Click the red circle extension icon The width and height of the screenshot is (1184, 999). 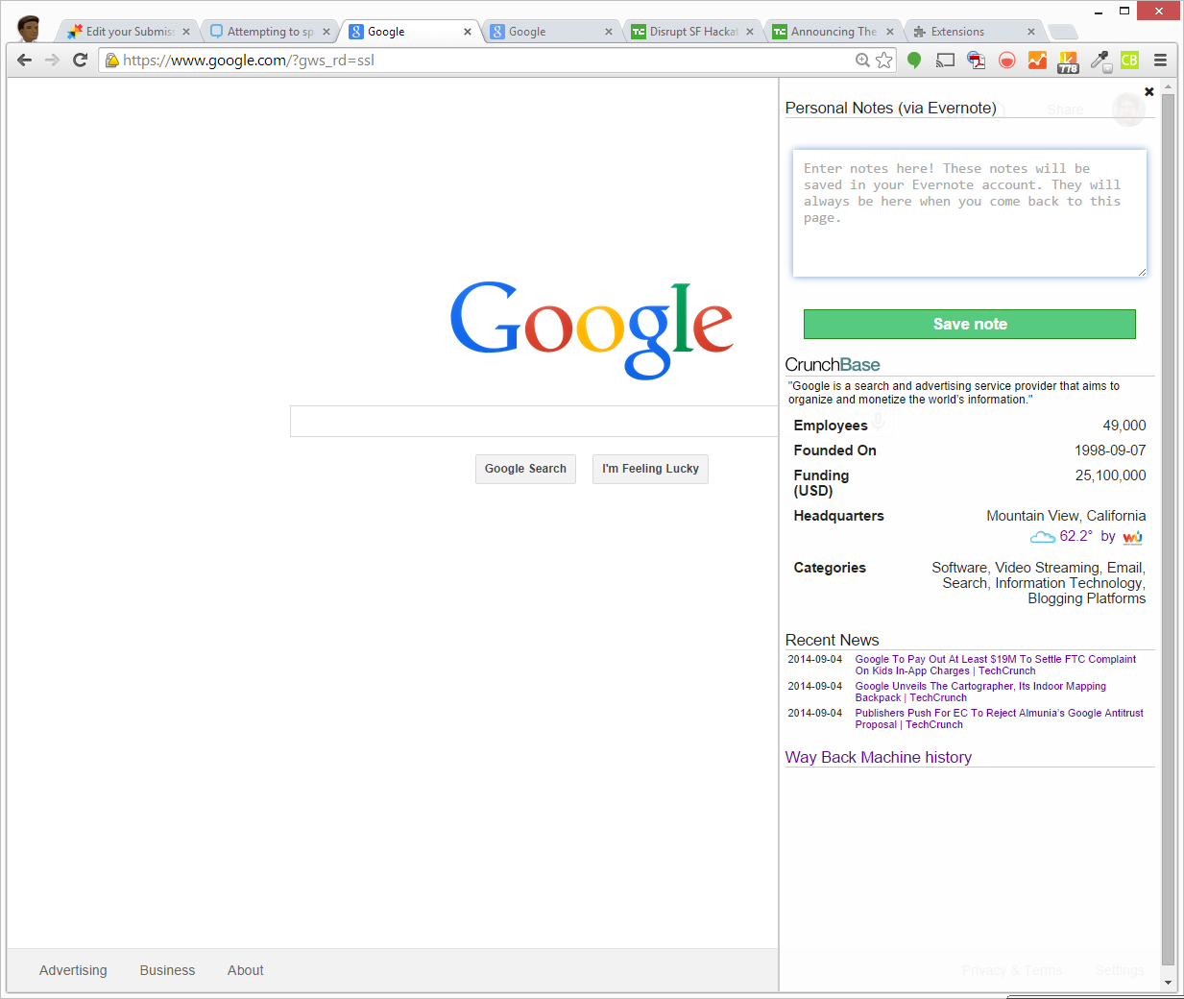pyautogui.click(x=1006, y=61)
